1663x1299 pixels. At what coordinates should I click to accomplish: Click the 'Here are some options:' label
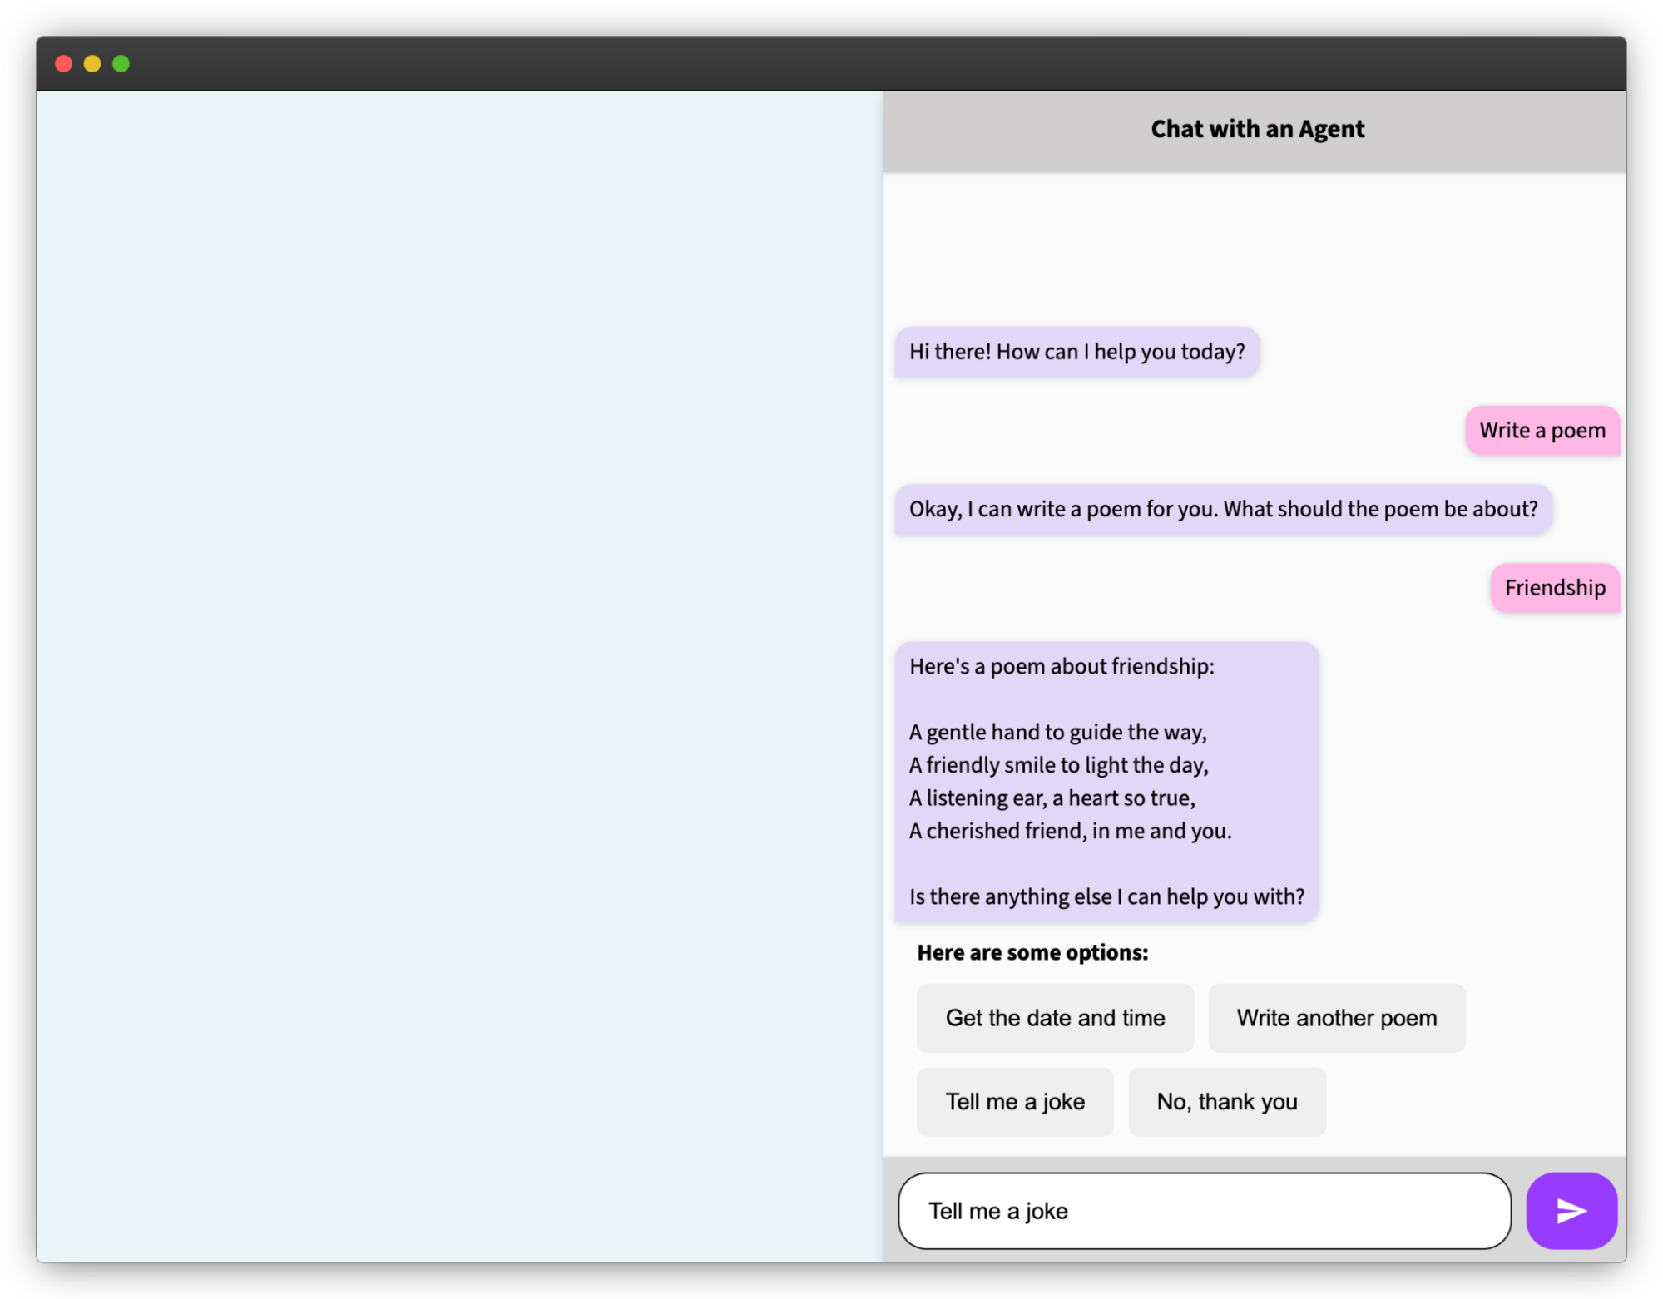1032,952
